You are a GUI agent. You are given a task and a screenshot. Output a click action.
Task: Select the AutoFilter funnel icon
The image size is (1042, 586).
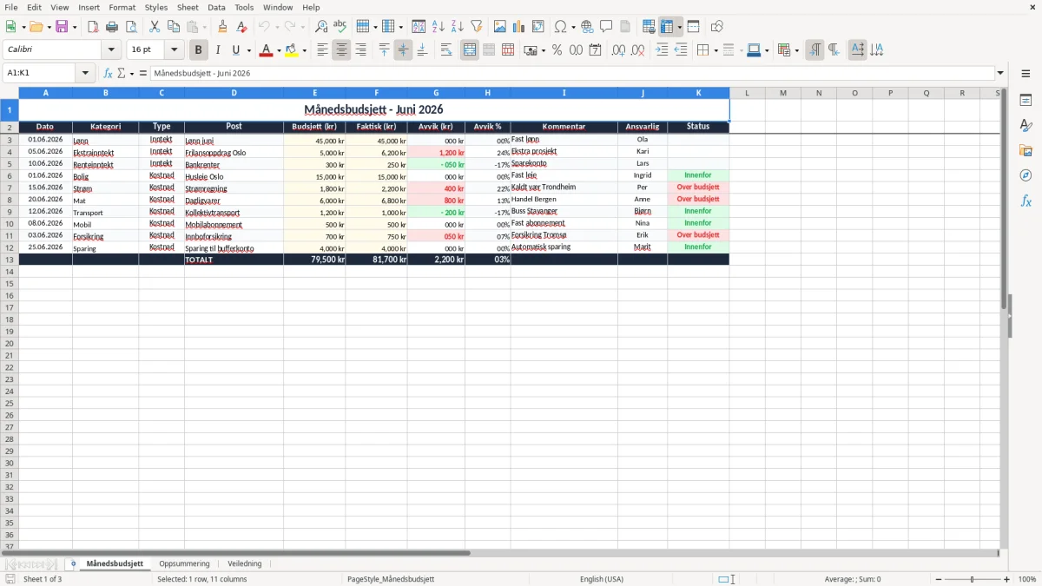(x=476, y=27)
